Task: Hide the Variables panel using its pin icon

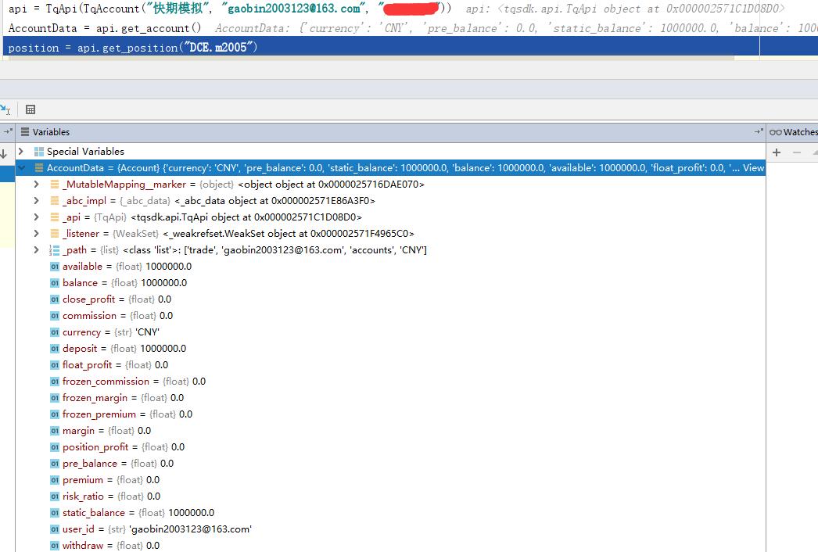Action: [x=758, y=132]
